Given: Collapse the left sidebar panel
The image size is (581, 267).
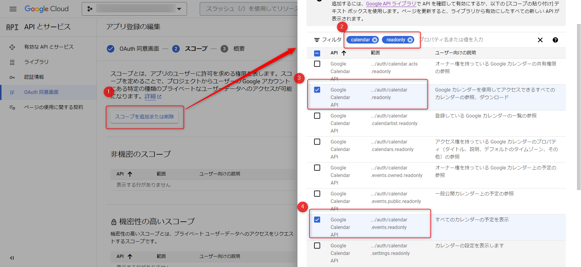Looking at the screenshot, I should pyautogui.click(x=12, y=258).
